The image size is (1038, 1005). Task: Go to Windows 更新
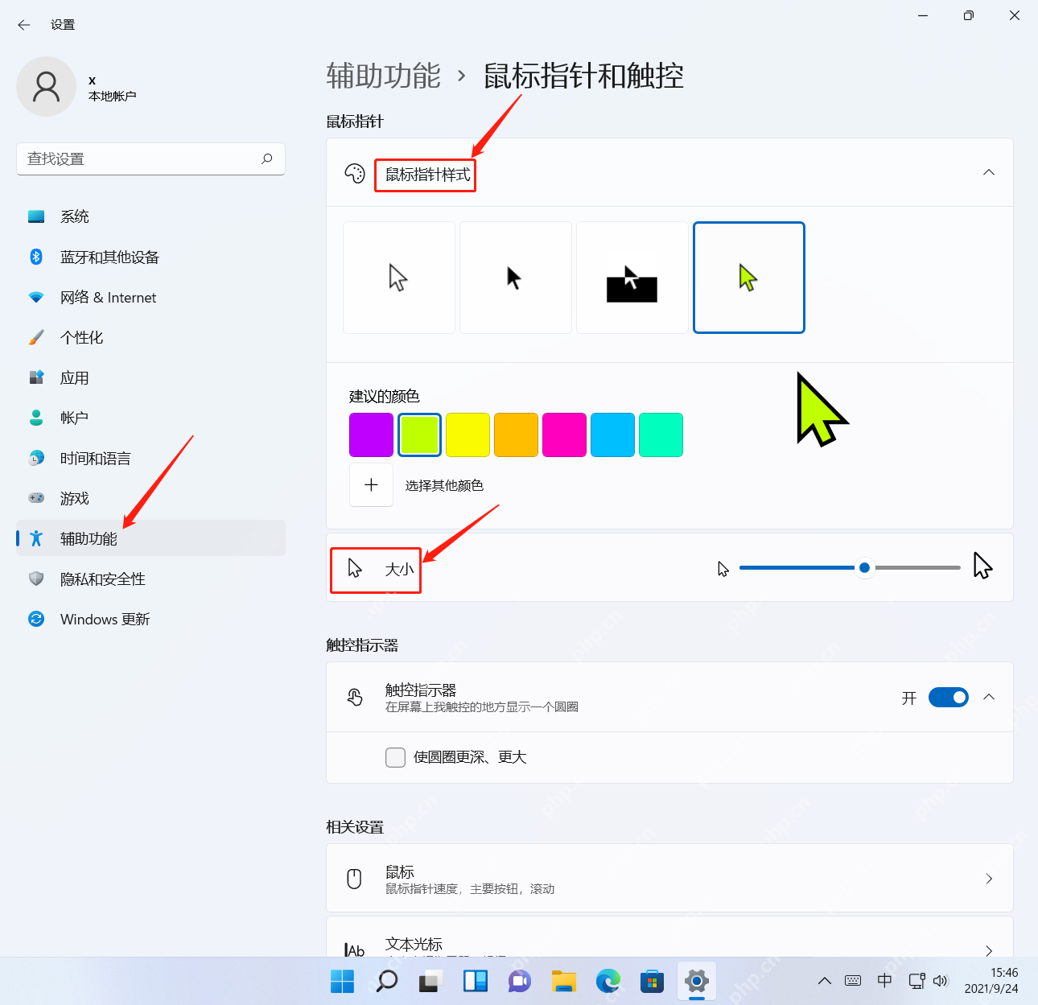[151, 619]
